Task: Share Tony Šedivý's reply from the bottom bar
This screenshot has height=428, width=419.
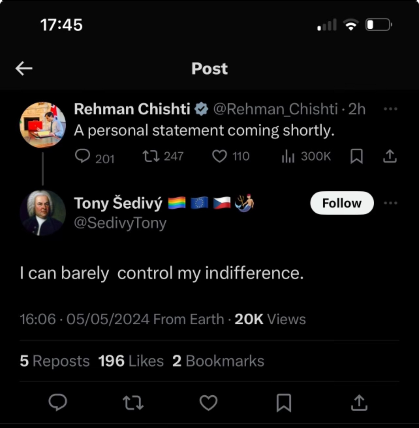Action: click(x=359, y=403)
